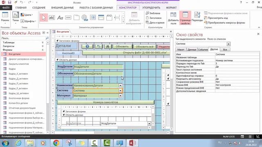
Task: Select the Обновить все form button
Action: tap(145, 47)
